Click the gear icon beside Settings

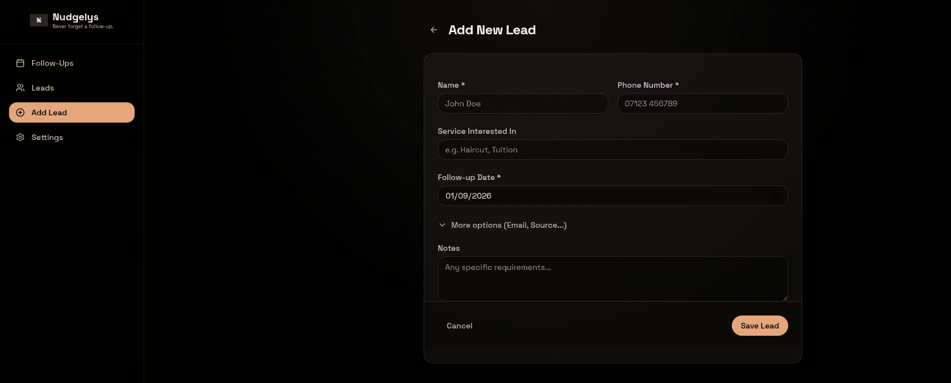pos(20,137)
